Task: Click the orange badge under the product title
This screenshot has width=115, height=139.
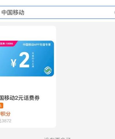Action: pos(1,106)
